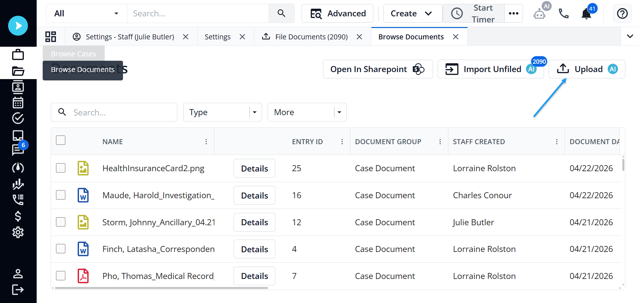Click Open In Sharepoint button
The width and height of the screenshot is (639, 303).
pyautogui.click(x=378, y=69)
